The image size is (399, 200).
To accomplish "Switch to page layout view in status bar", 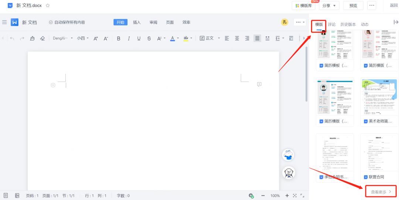I will pyautogui.click(x=6, y=196).
